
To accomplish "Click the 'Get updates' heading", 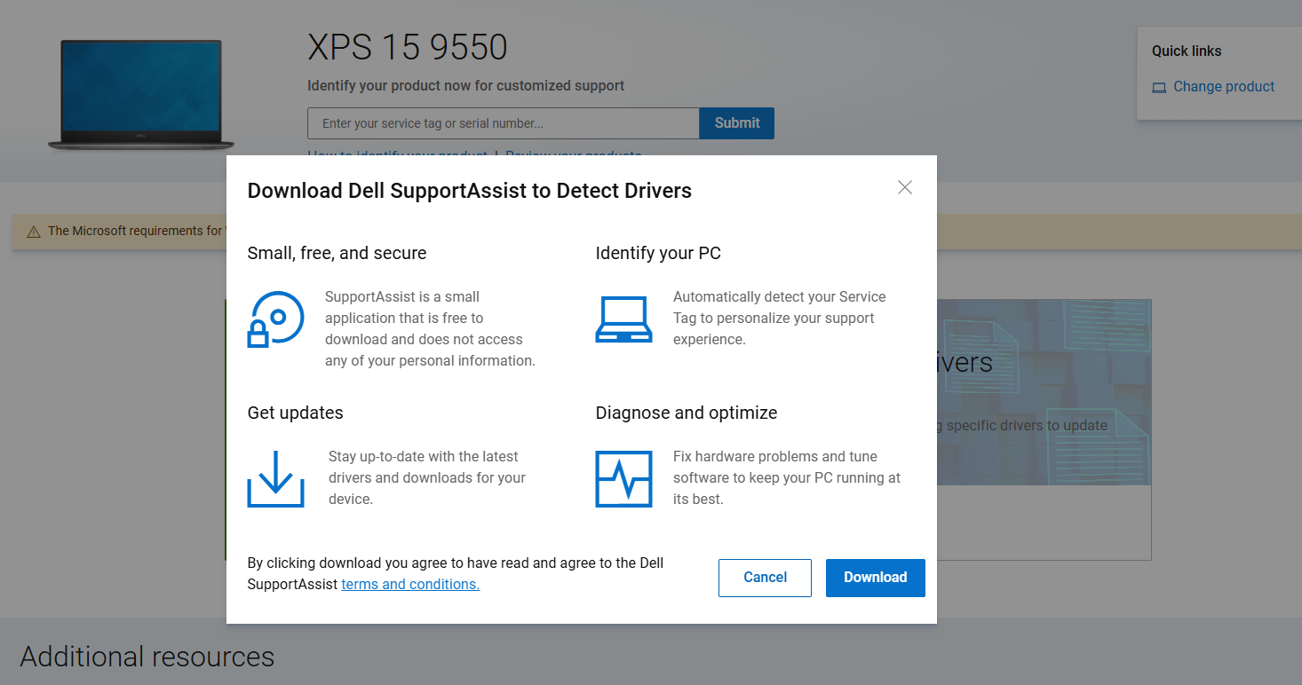I will click(295, 413).
